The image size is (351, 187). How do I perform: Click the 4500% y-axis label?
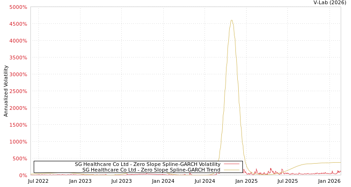pyautogui.click(x=18, y=24)
